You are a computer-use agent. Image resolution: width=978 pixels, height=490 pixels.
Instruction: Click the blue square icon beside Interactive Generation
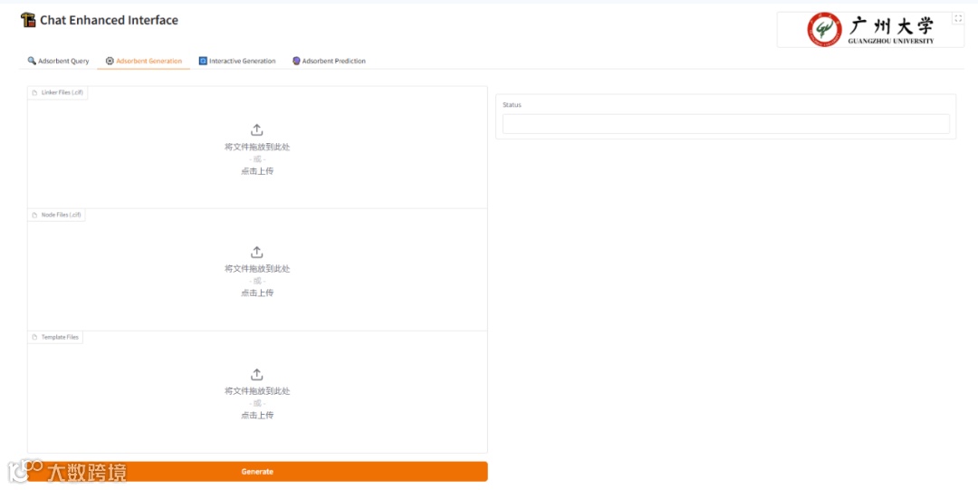(203, 61)
